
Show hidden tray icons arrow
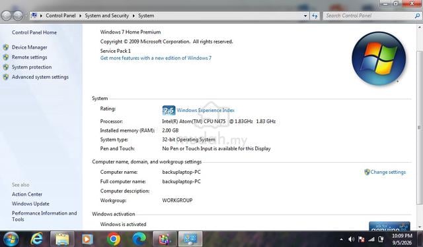point(342,239)
